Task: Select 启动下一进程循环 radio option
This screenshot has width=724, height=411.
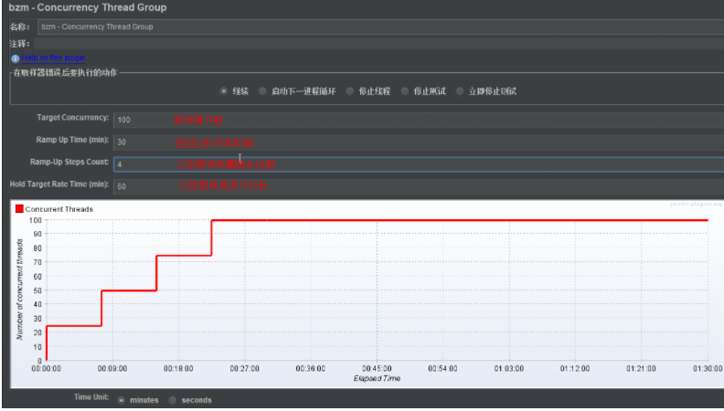Action: 262,91
